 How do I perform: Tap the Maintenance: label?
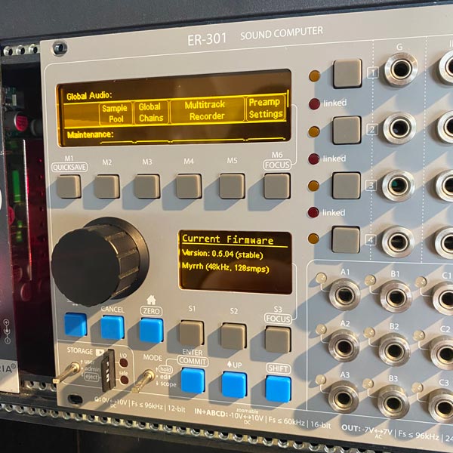(x=91, y=134)
